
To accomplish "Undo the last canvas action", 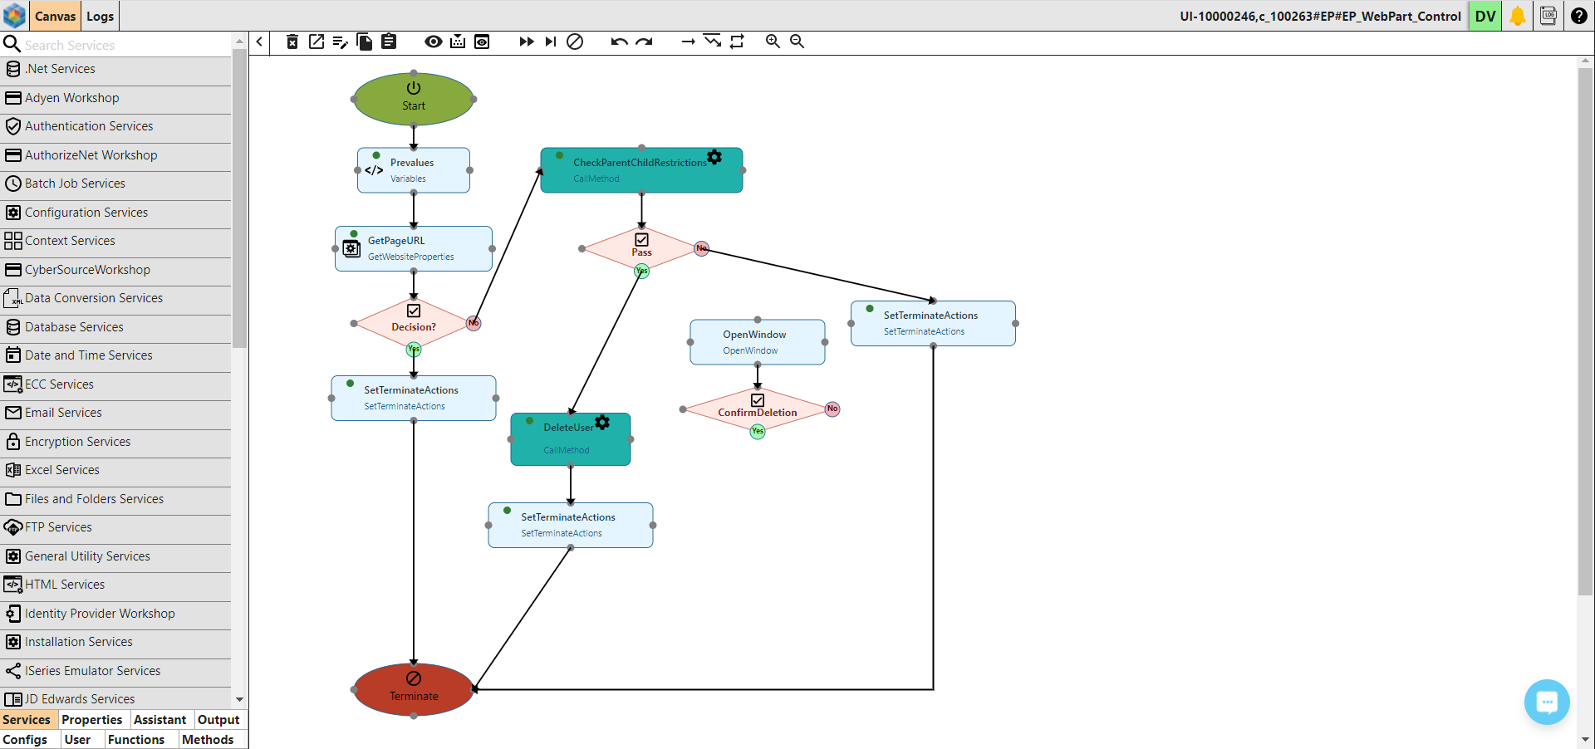I will (x=619, y=42).
